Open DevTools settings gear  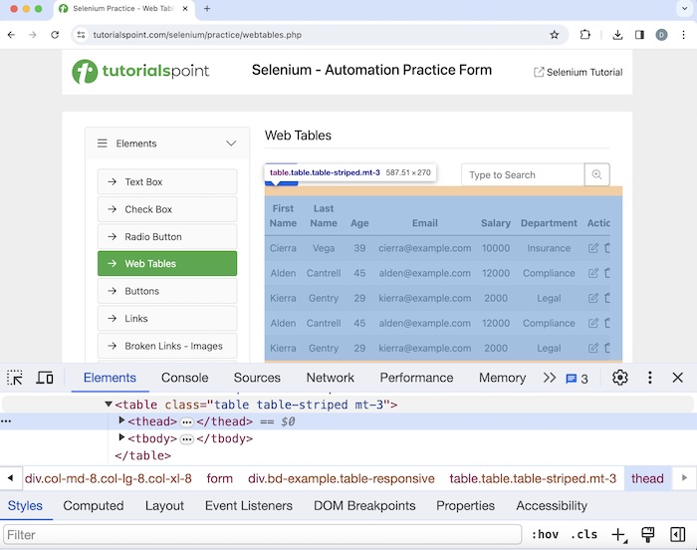pos(620,378)
